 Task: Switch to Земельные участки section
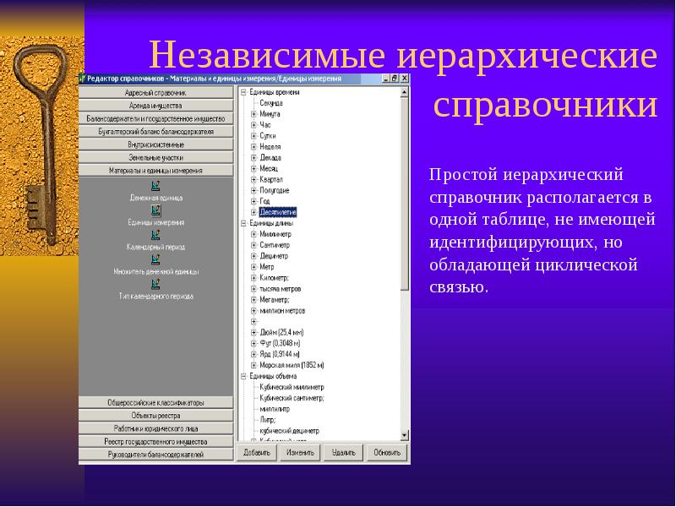coord(155,157)
